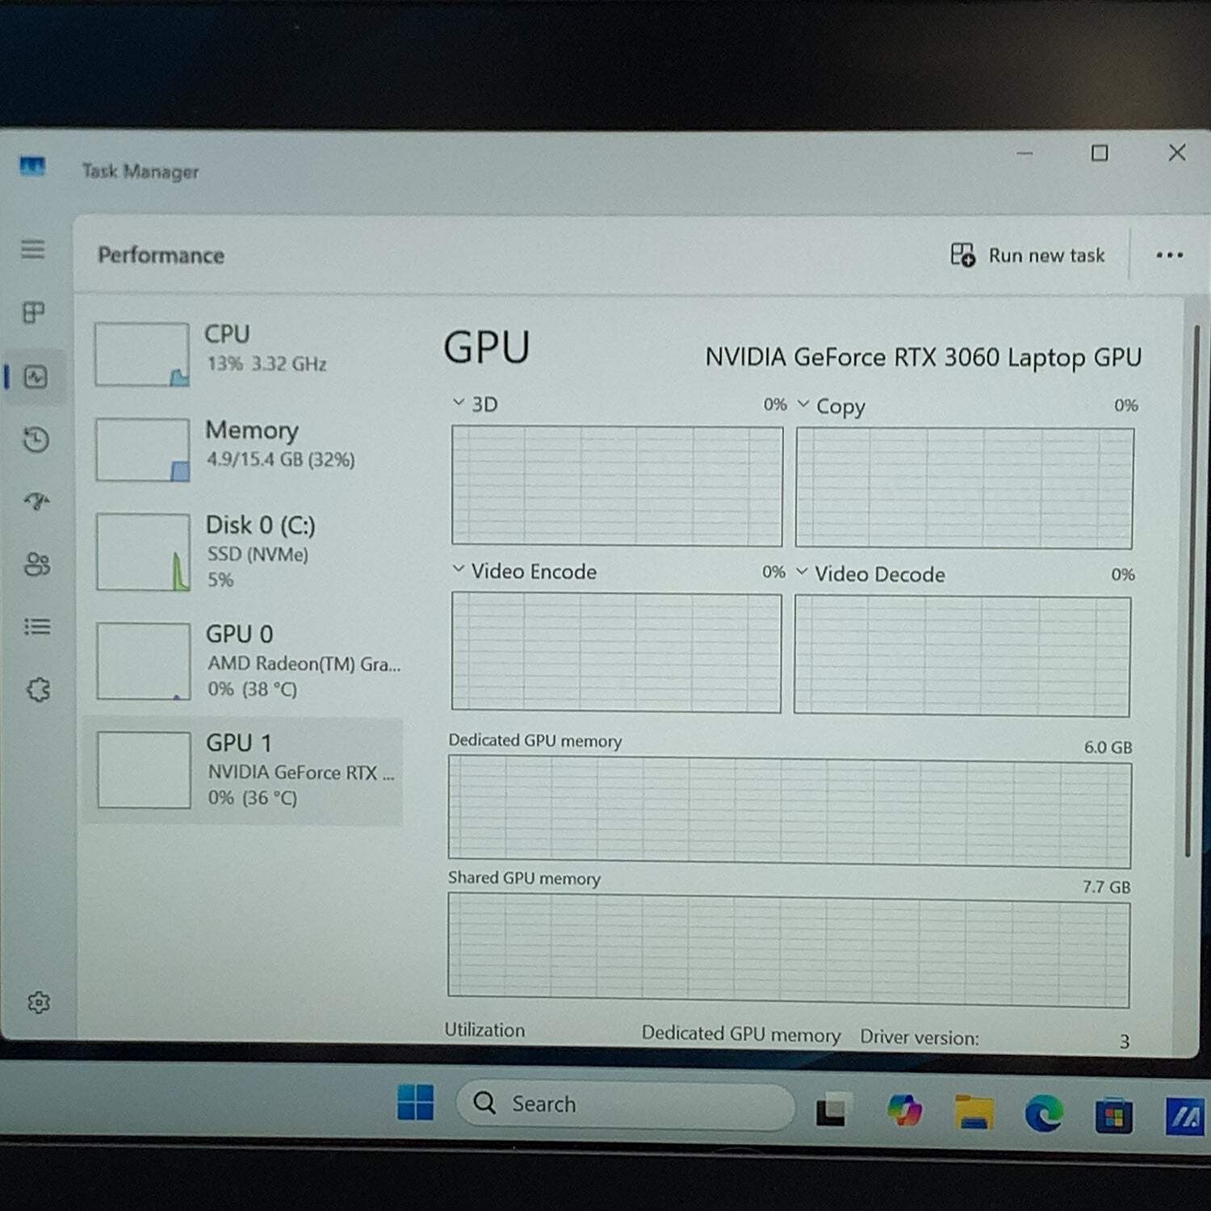Open Microsoft Store from the taskbar
Screen dimensions: 1211x1211
point(1113,1117)
